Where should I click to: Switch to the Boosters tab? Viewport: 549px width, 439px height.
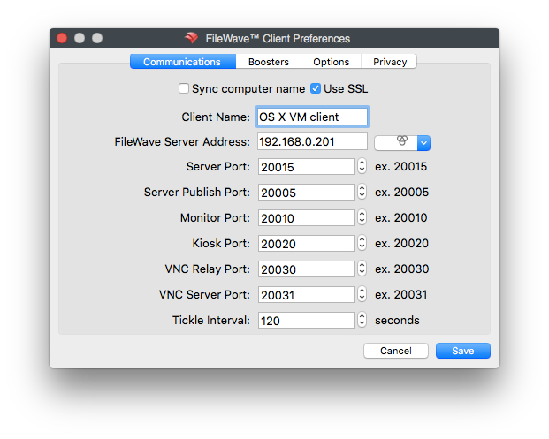tap(269, 62)
